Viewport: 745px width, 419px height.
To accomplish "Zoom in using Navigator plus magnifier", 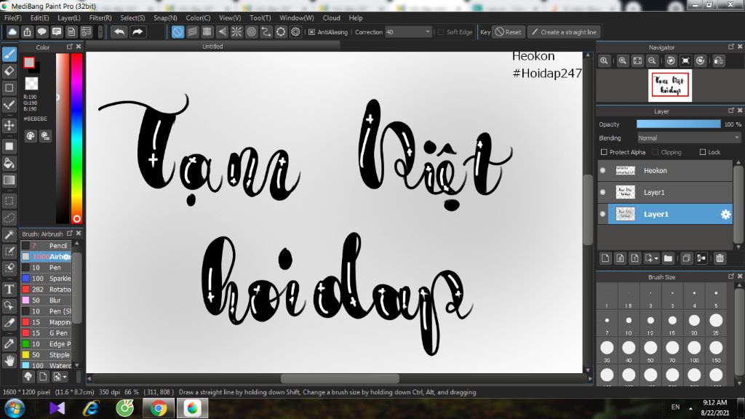I will tap(623, 61).
